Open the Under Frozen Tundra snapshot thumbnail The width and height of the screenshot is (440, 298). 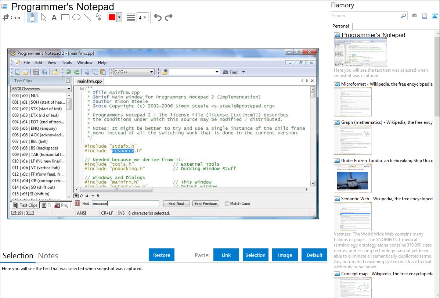[353, 178]
